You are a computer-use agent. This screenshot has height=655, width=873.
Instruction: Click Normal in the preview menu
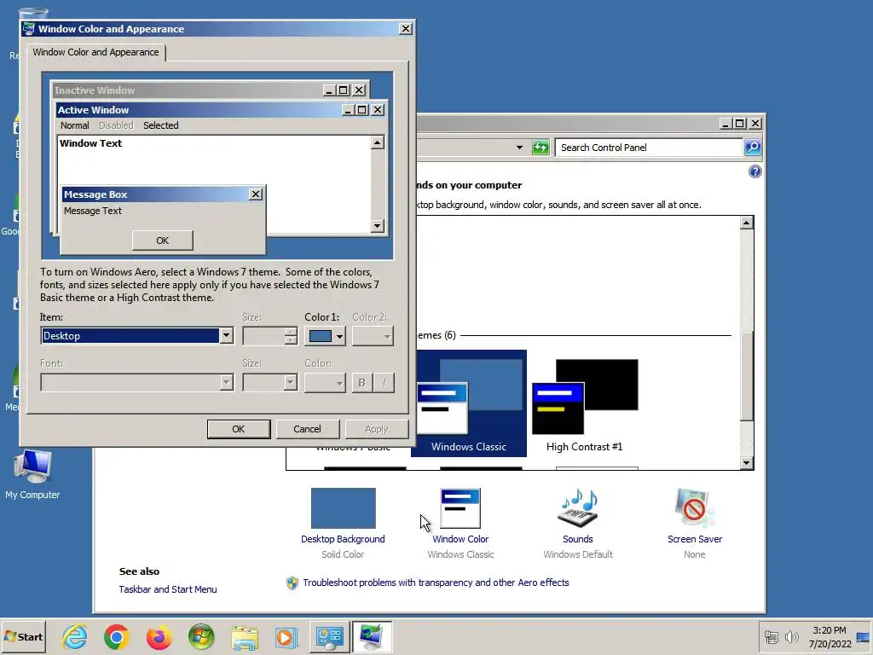point(75,125)
